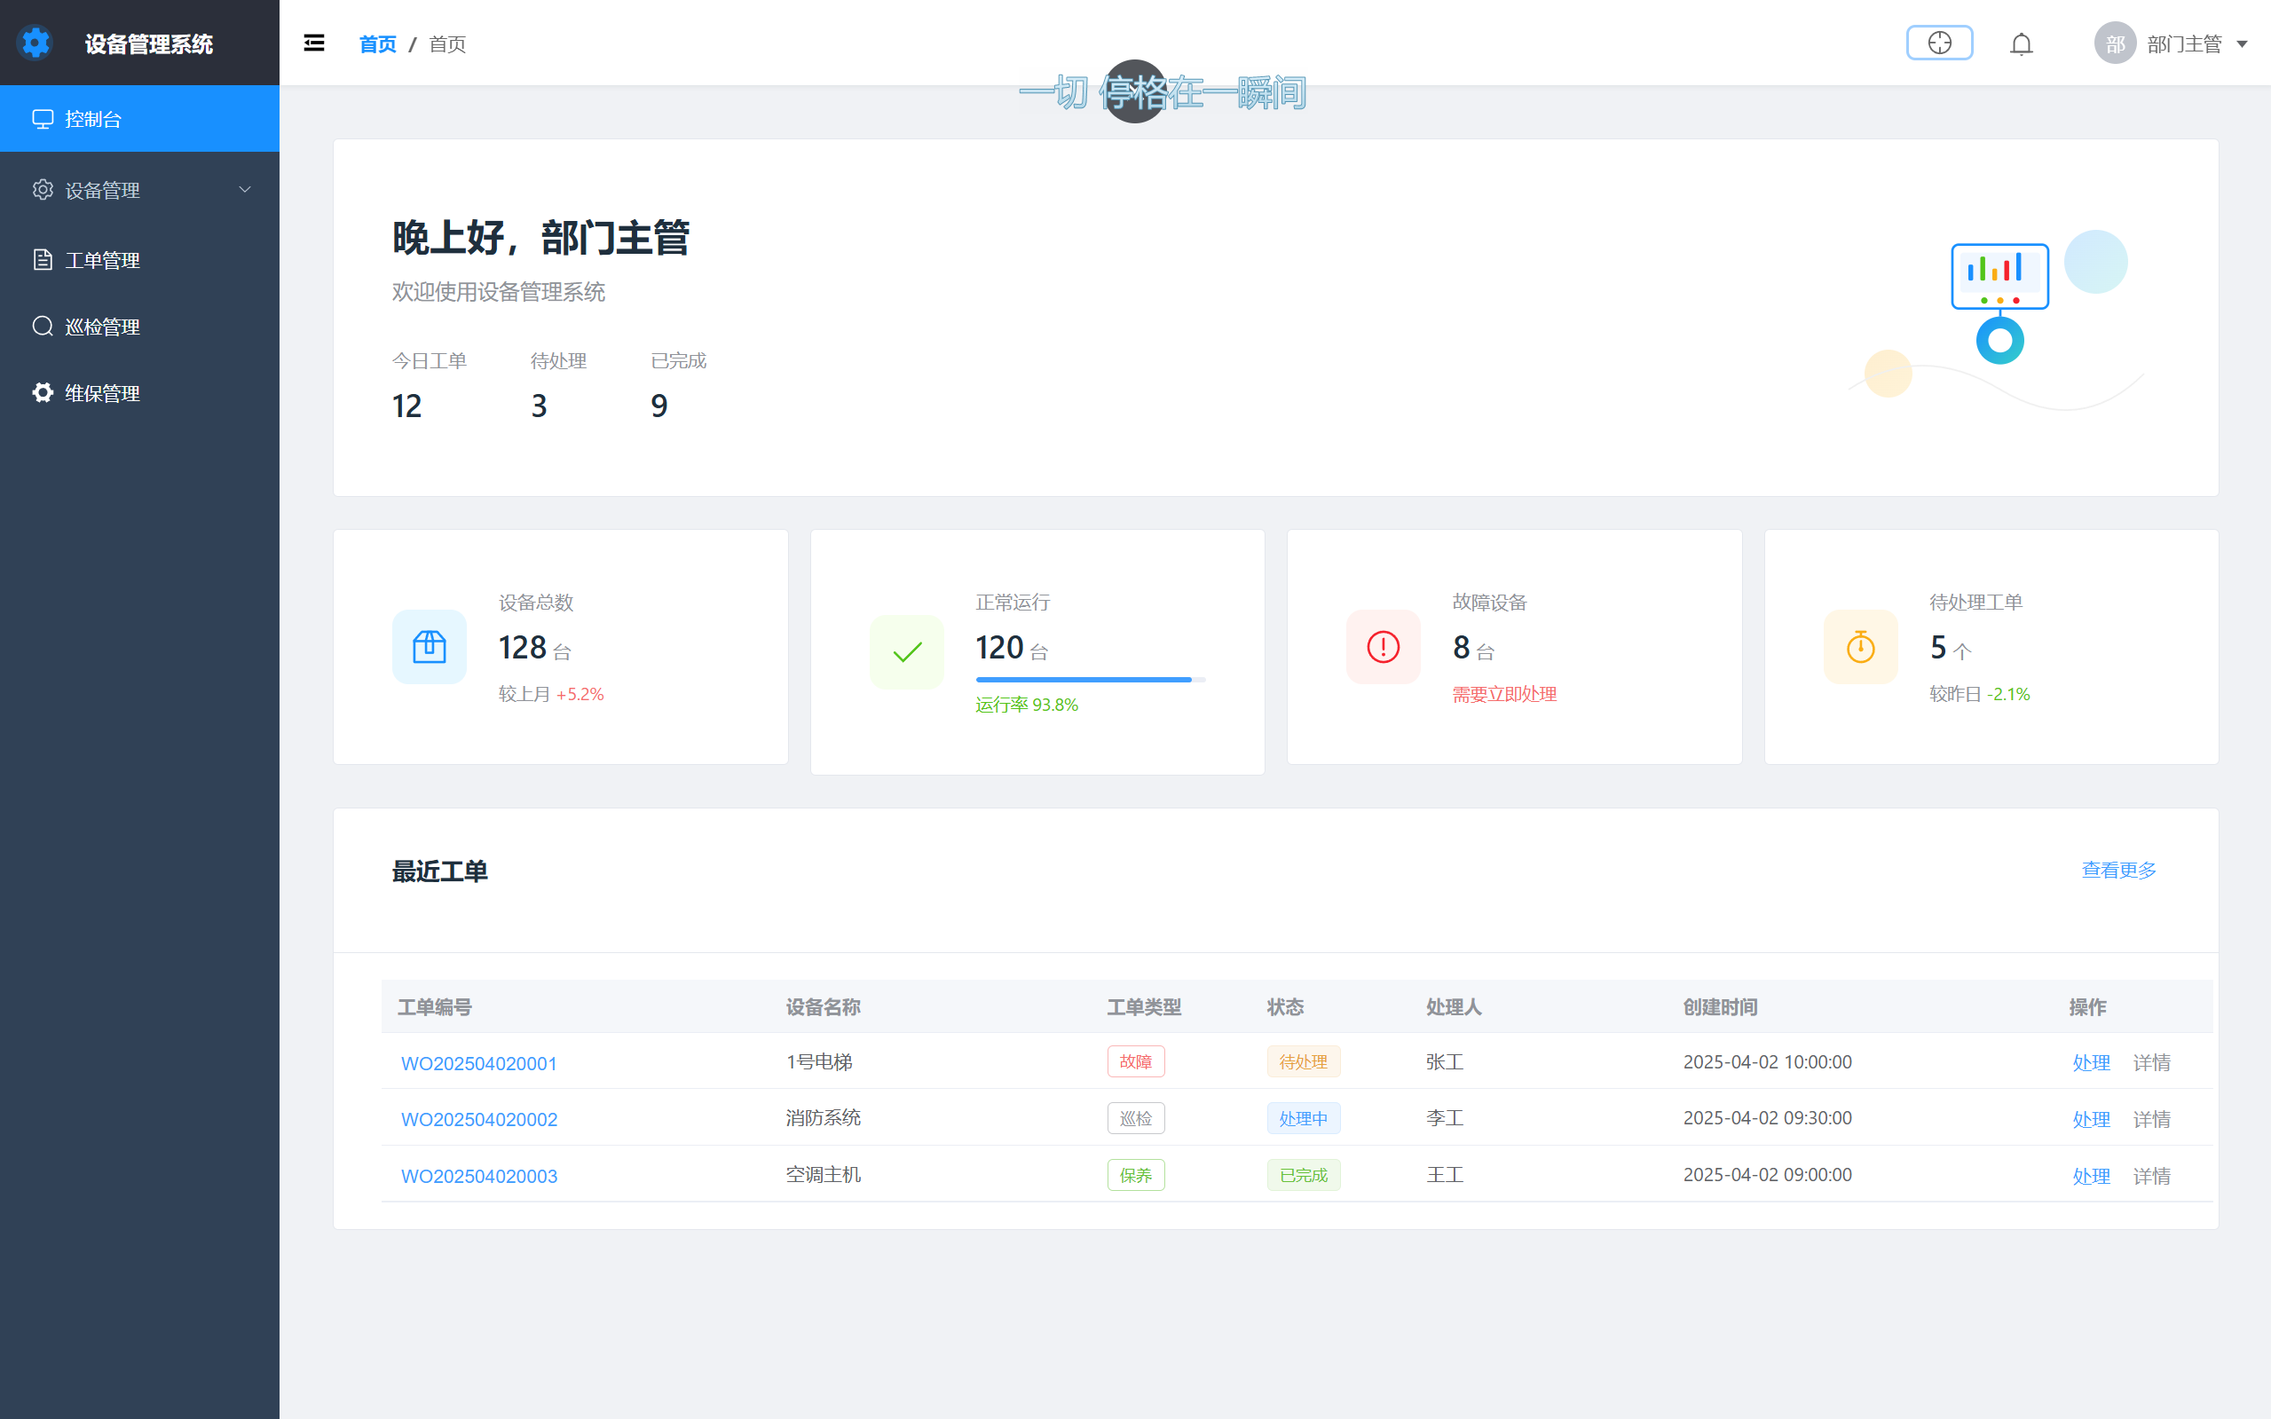Screen dimensions: 2271x1419
Task: Open work order WO202504020001 link
Action: 478,1062
